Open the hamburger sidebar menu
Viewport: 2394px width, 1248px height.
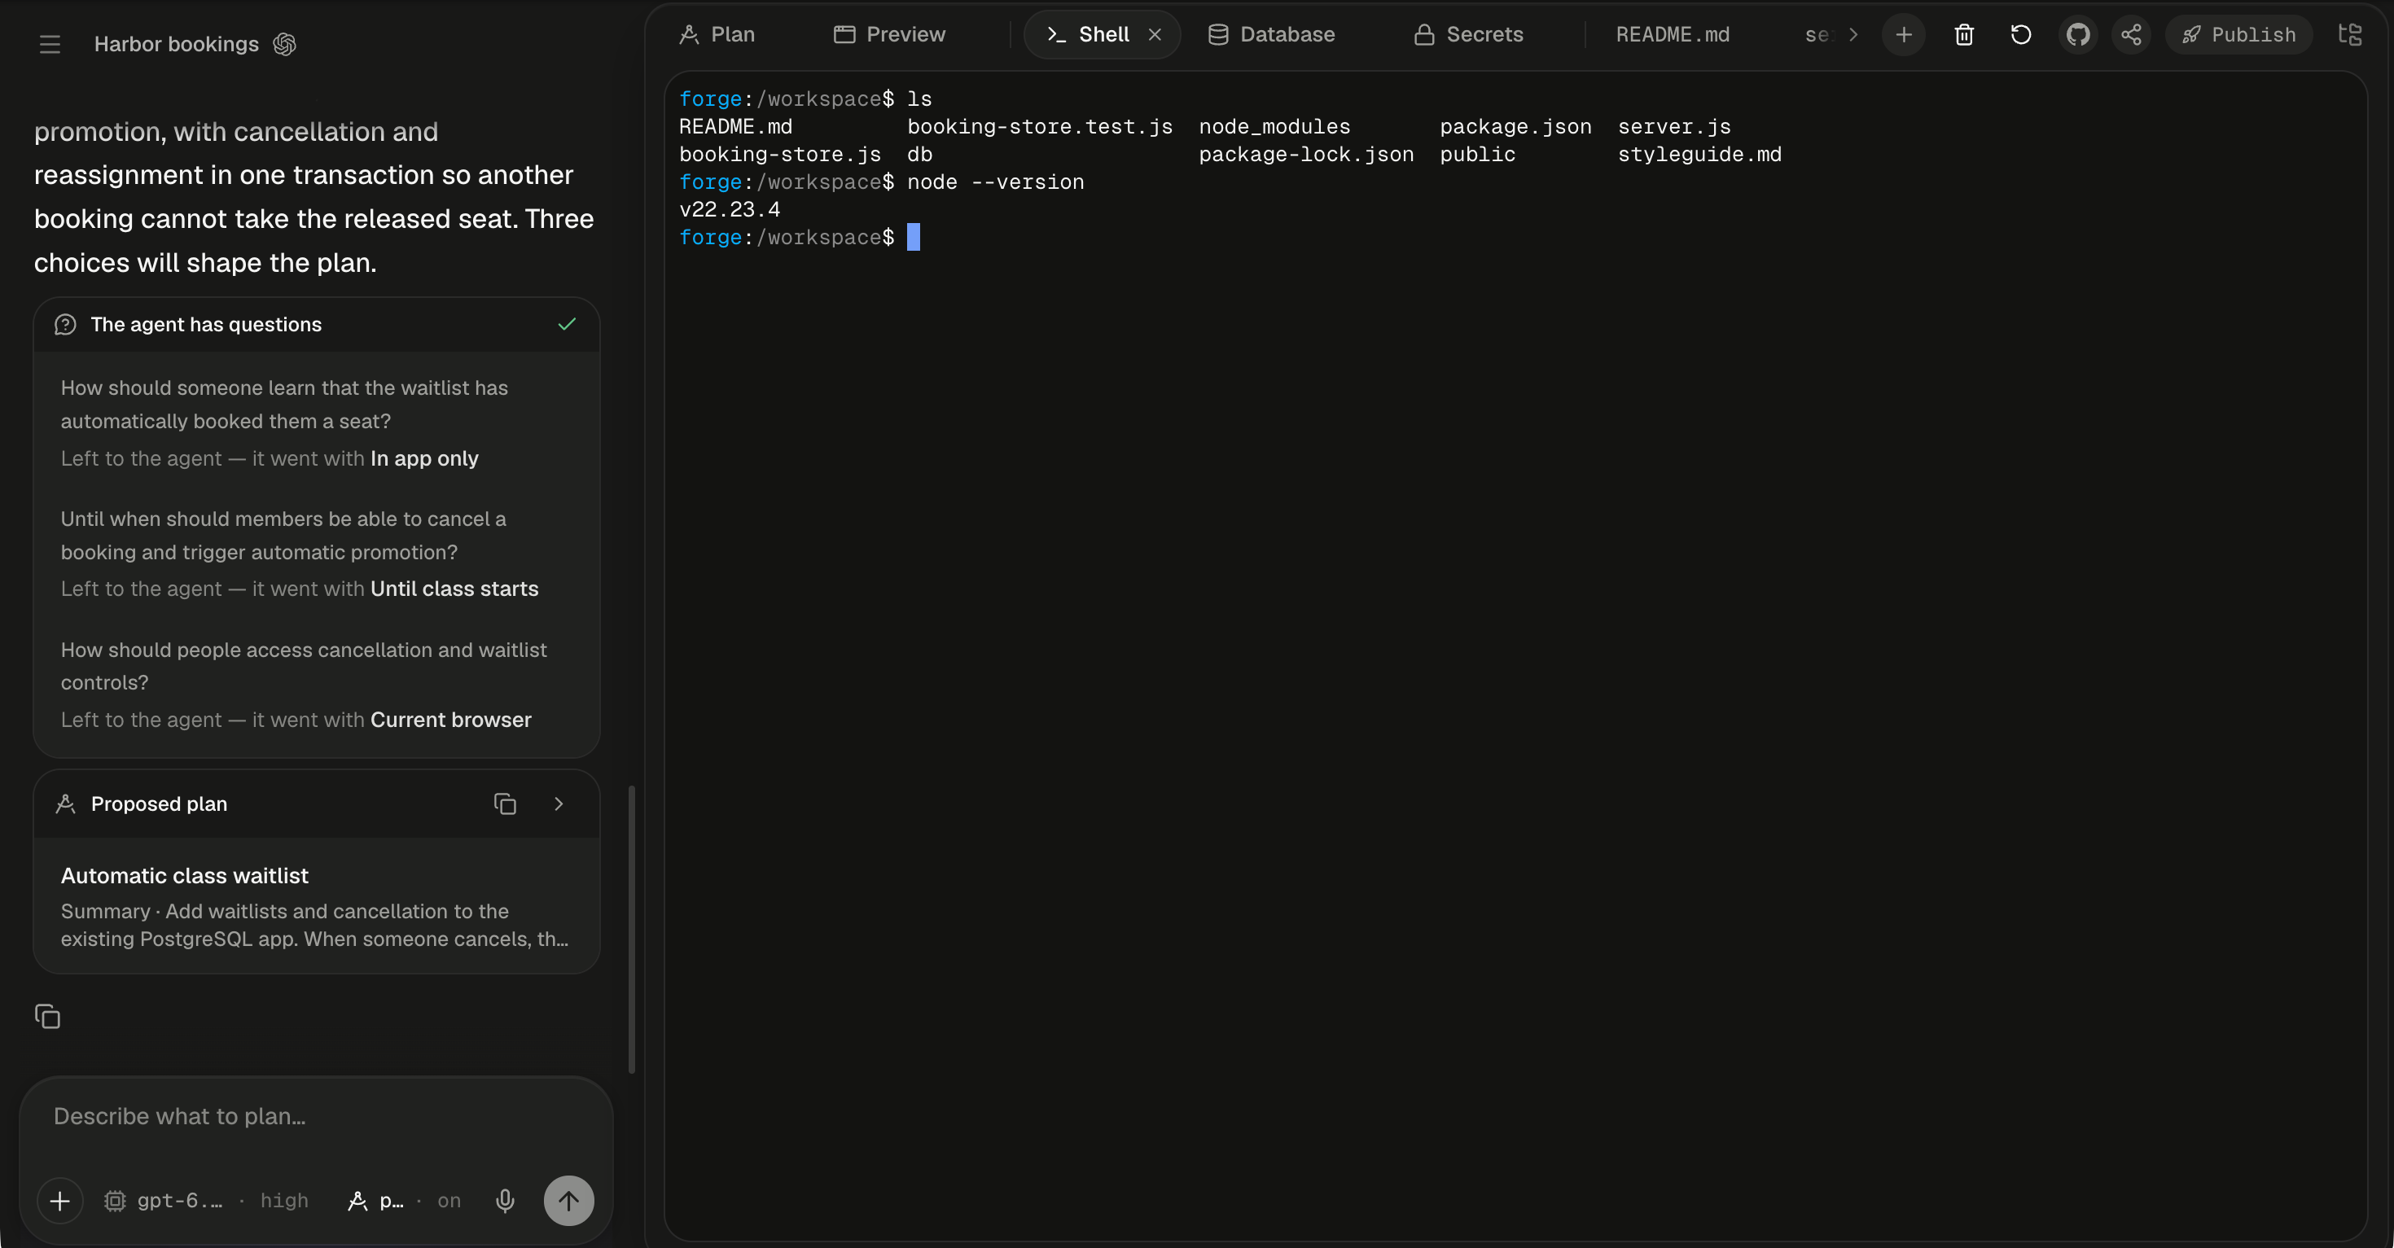(x=50, y=44)
